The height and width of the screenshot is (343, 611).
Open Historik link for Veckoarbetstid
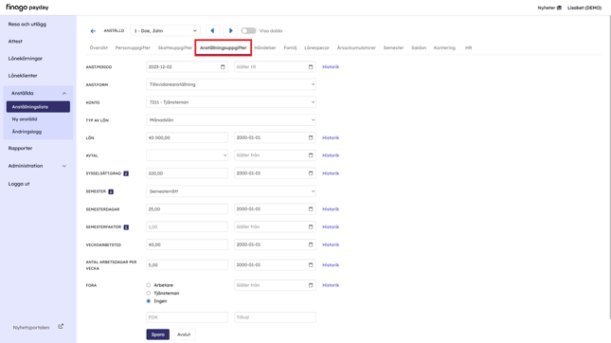point(331,244)
